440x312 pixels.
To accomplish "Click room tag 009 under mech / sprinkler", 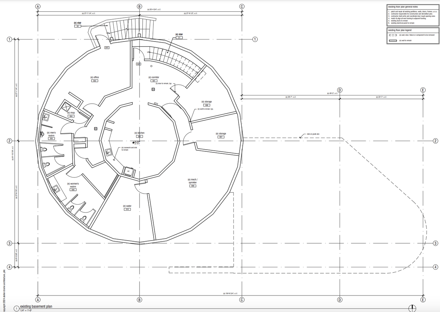I will click(193, 186).
